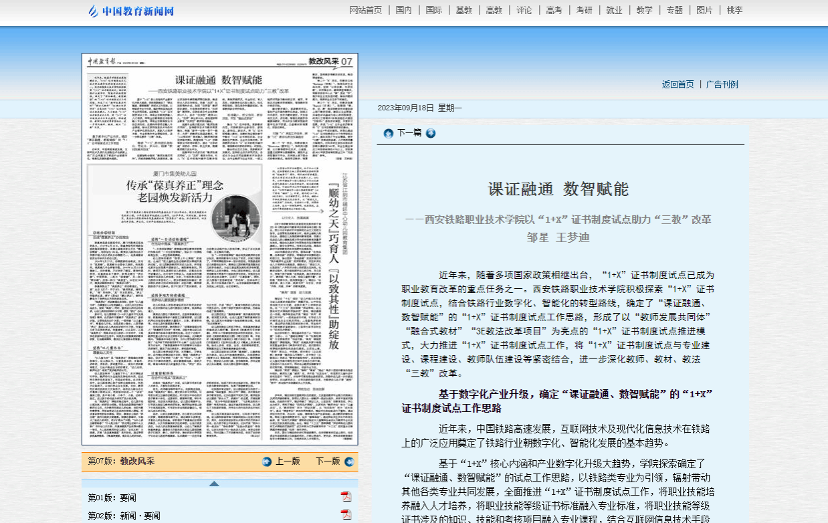Viewport: 828px width, 523px height.
Task: Click the down arrow icon after 下一篇
Action: (x=431, y=133)
